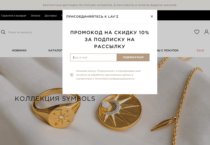This screenshot has width=210, height=145.
Task: Open the user account icon
Action: [206, 32]
